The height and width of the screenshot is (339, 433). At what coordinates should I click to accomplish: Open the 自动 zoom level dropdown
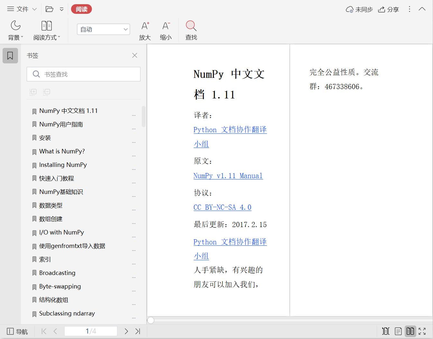(x=103, y=29)
